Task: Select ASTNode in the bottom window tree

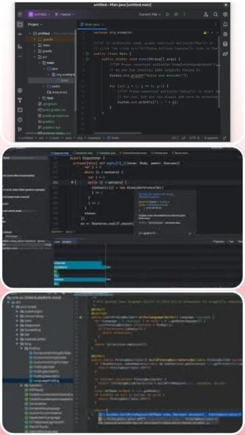Action: (35, 389)
